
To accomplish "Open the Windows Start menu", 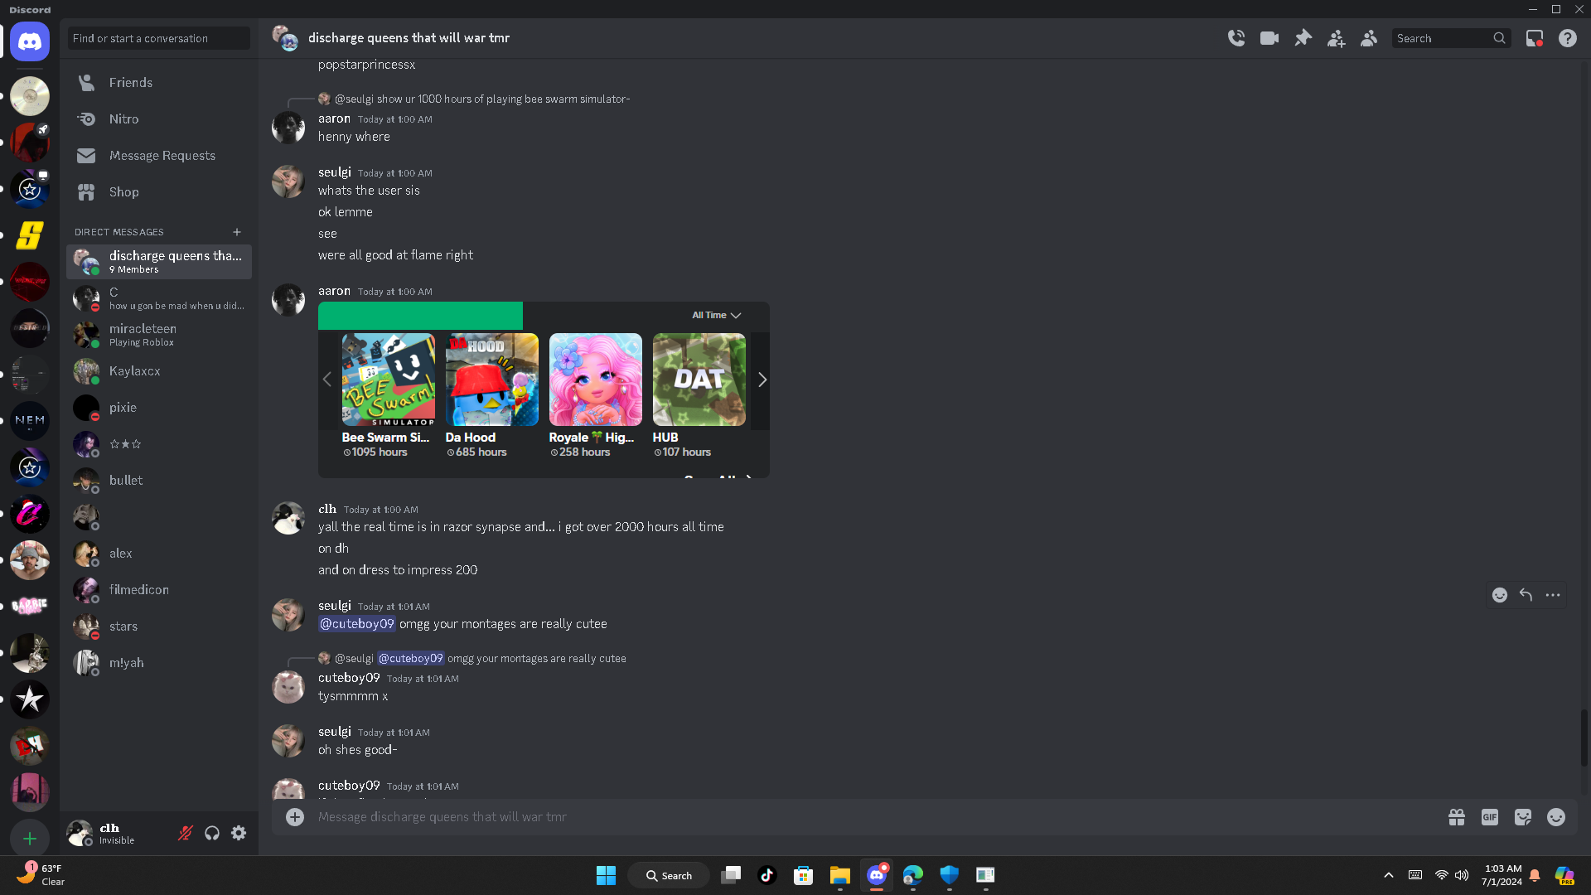I will click(607, 875).
